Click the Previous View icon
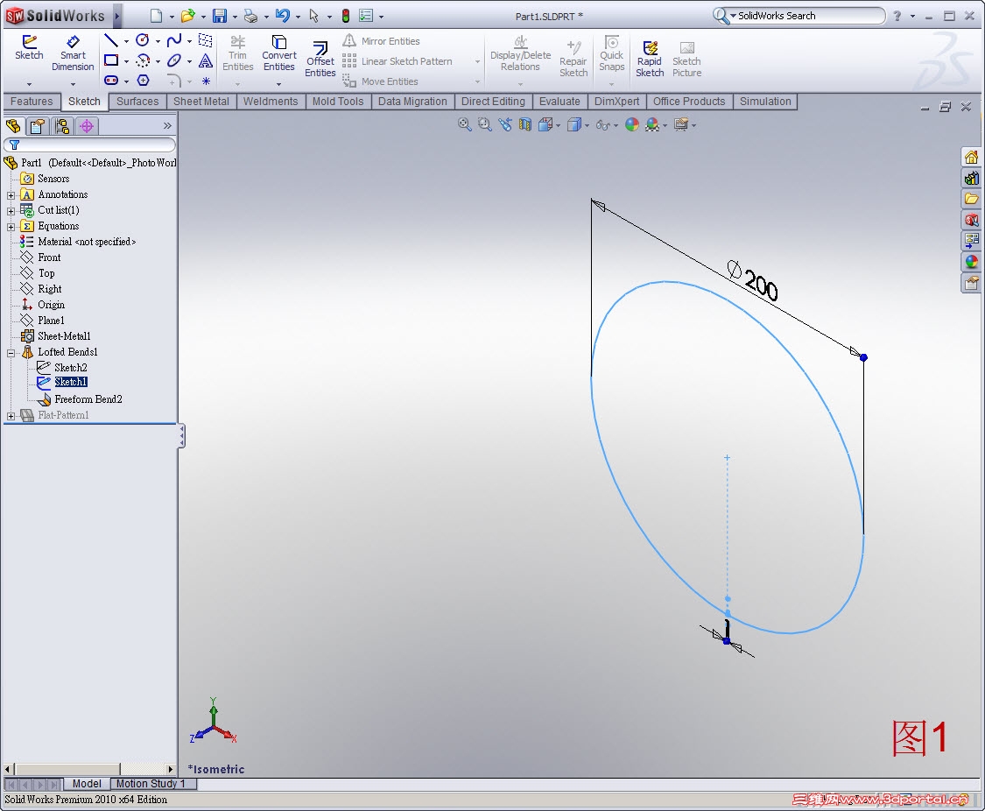 point(505,124)
